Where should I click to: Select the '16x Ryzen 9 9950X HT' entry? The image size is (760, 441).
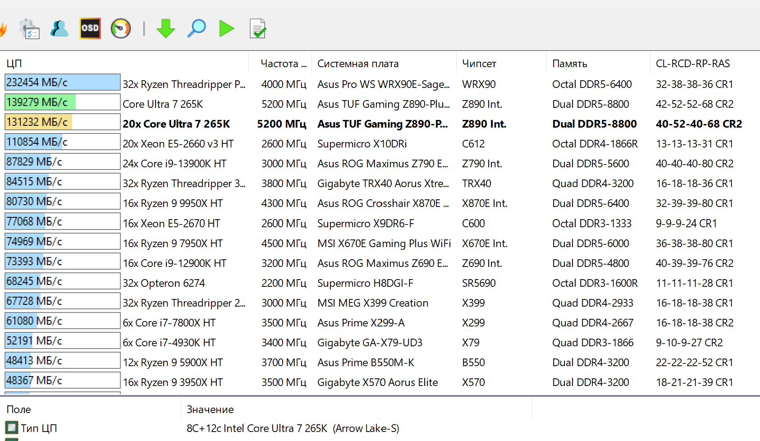[x=173, y=203]
